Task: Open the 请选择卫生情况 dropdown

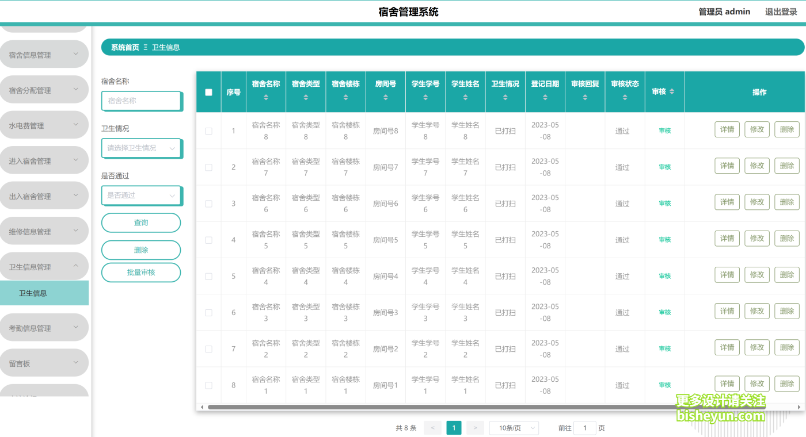Action: [141, 148]
